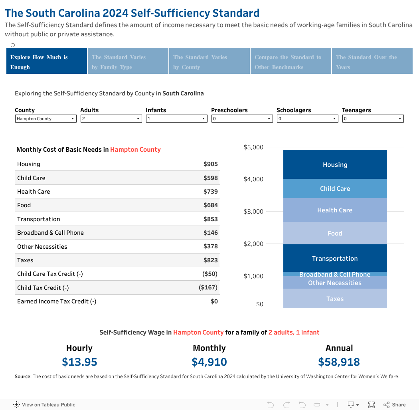Image resolution: width=419 pixels, height=410 pixels.
Task: Open the Infants selector dropdown
Action: [177, 119]
